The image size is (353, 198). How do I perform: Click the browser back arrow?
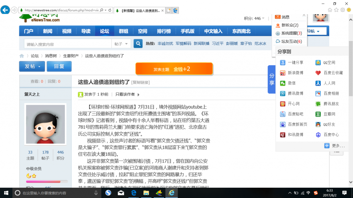coord(5,10)
